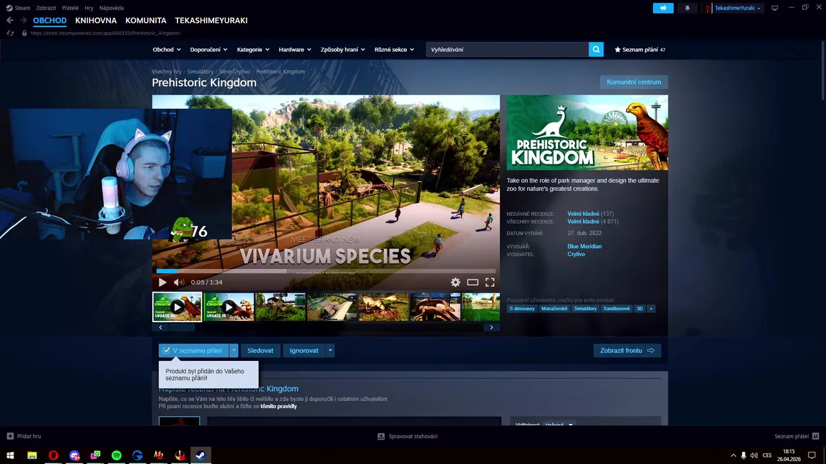Show hidden tray icons chevron
Screen dimensions: 826x464
(733, 456)
